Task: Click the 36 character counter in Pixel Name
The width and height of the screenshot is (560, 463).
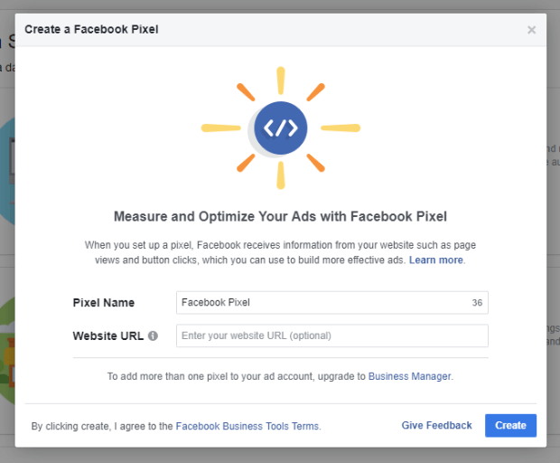Action: 477,303
